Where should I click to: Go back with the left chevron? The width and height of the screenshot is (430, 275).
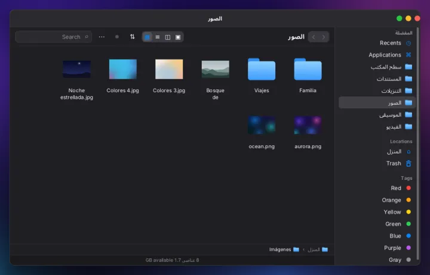(314, 37)
